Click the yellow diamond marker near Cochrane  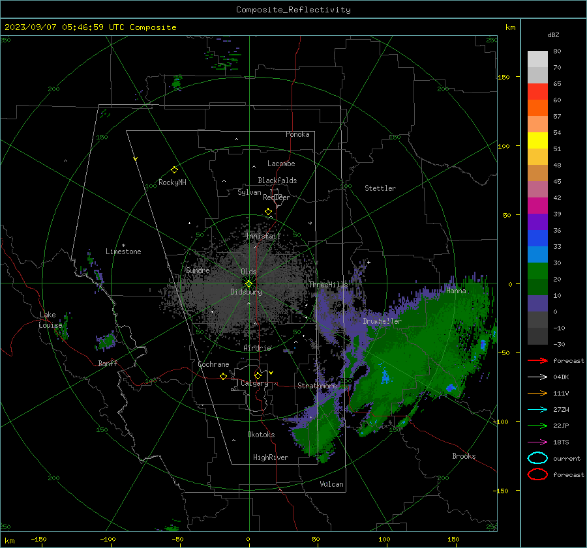coord(223,377)
